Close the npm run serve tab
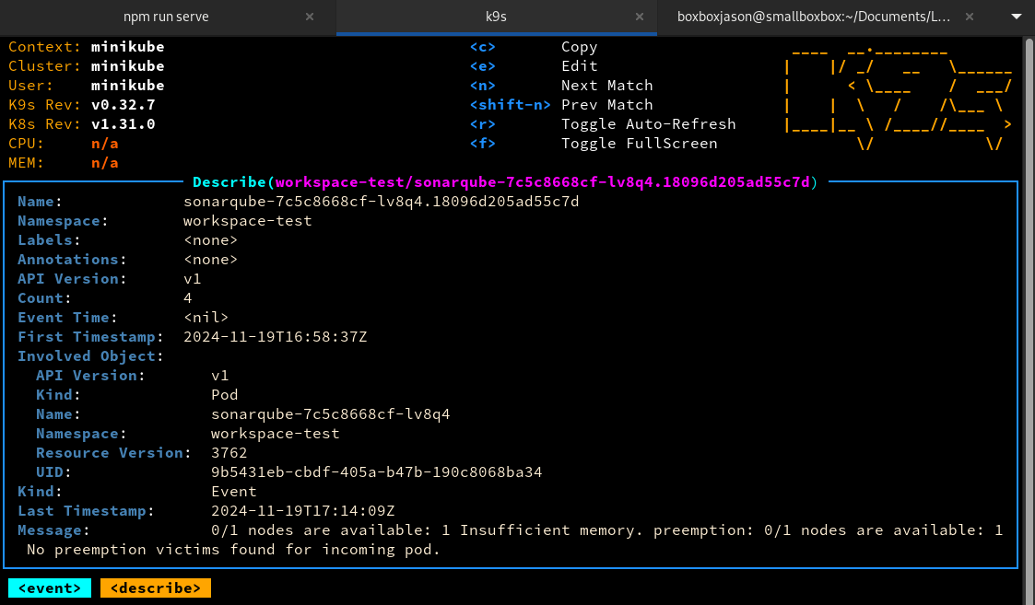This screenshot has width=1035, height=605. pos(310,17)
